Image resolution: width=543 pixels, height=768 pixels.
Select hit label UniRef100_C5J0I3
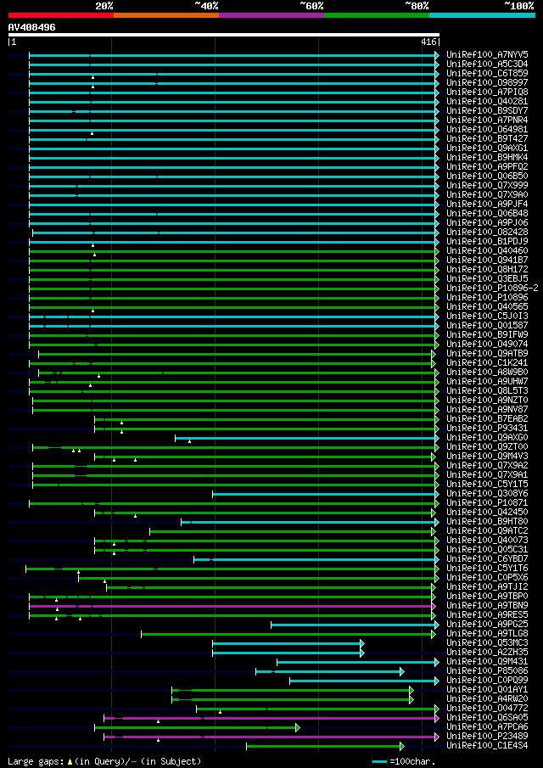click(487, 316)
